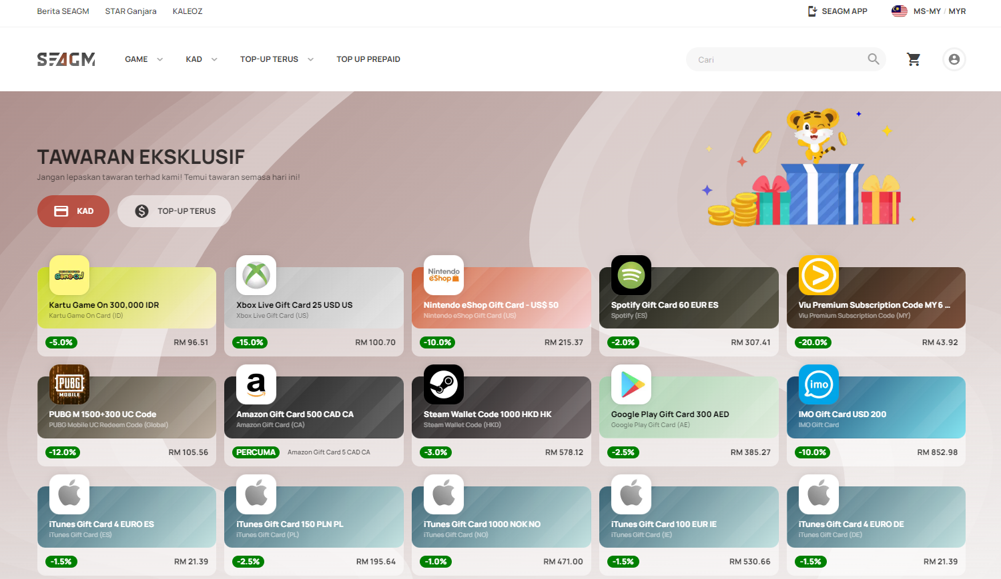This screenshot has height=579, width=1001.
Task: Expand the KAD dropdown menu
Action: 202,59
